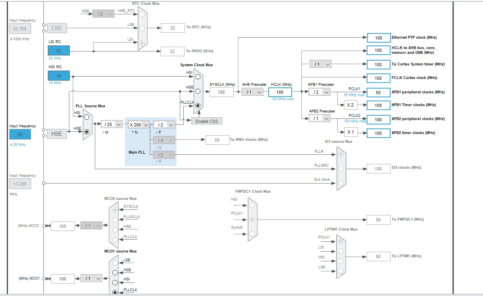Click the To RNG clocks value 50
Image resolution: width=483 pixels, height=296 pixels.
point(217,140)
